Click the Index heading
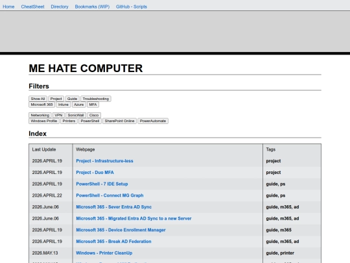This screenshot has height=263, width=350. point(38,134)
